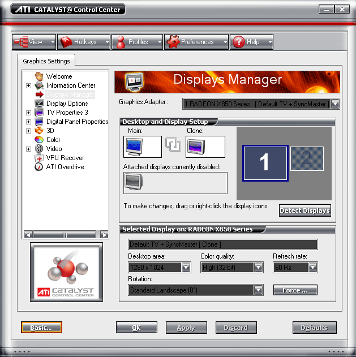Confirm with the OK button
Viewport: 356px width, 357px height.
(x=136, y=328)
